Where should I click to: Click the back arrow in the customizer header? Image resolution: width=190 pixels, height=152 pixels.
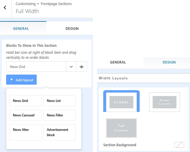tap(5, 8)
